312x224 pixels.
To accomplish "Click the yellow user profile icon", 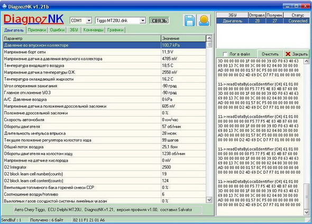I will point(204,20).
